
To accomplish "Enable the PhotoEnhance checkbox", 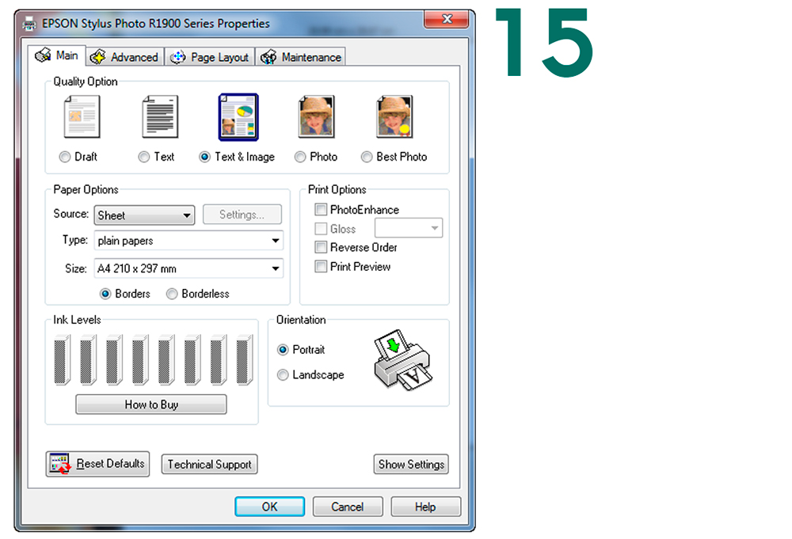I will 321,210.
